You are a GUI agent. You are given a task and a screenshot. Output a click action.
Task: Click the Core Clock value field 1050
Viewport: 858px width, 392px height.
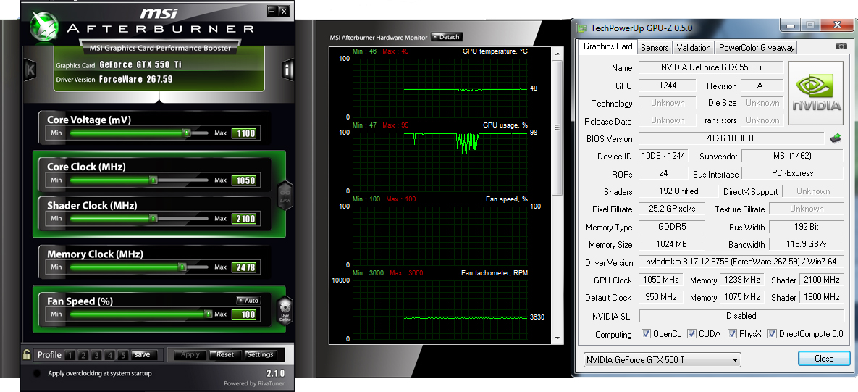click(x=243, y=180)
